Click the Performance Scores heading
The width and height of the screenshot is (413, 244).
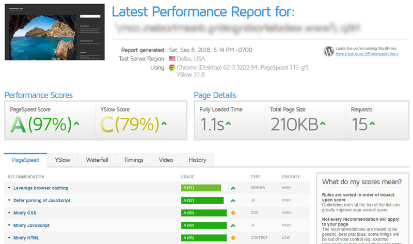[38, 95]
